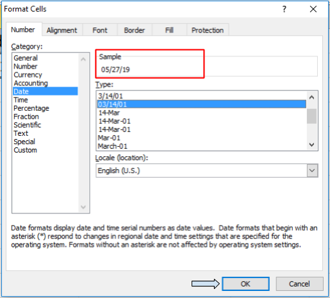Screen dimensions: 330x298
Task: Click down arrow of Type list scrollbar
Action: point(311,145)
